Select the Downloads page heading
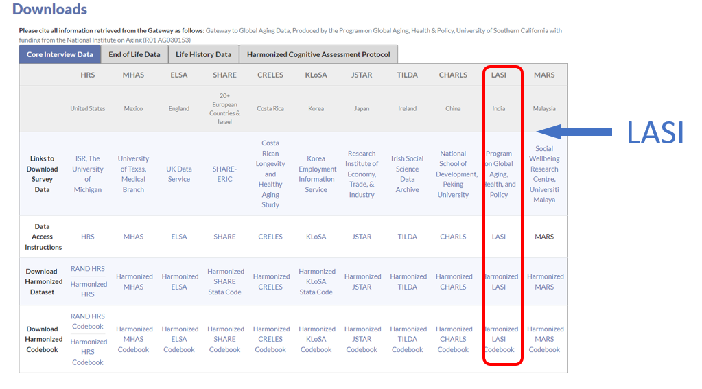 click(49, 9)
